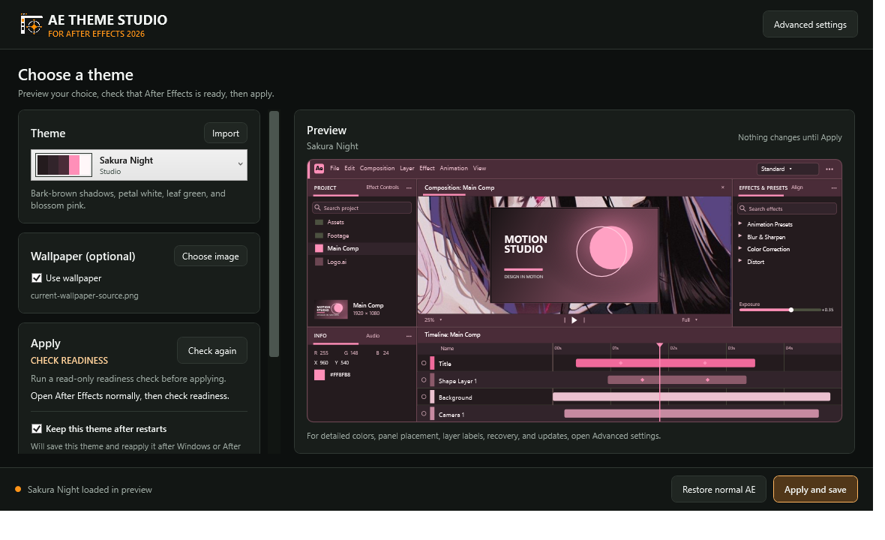Click the #FF8FB8 color swatch in Info
Image resolution: width=885 pixels, height=540 pixels.
pos(319,375)
